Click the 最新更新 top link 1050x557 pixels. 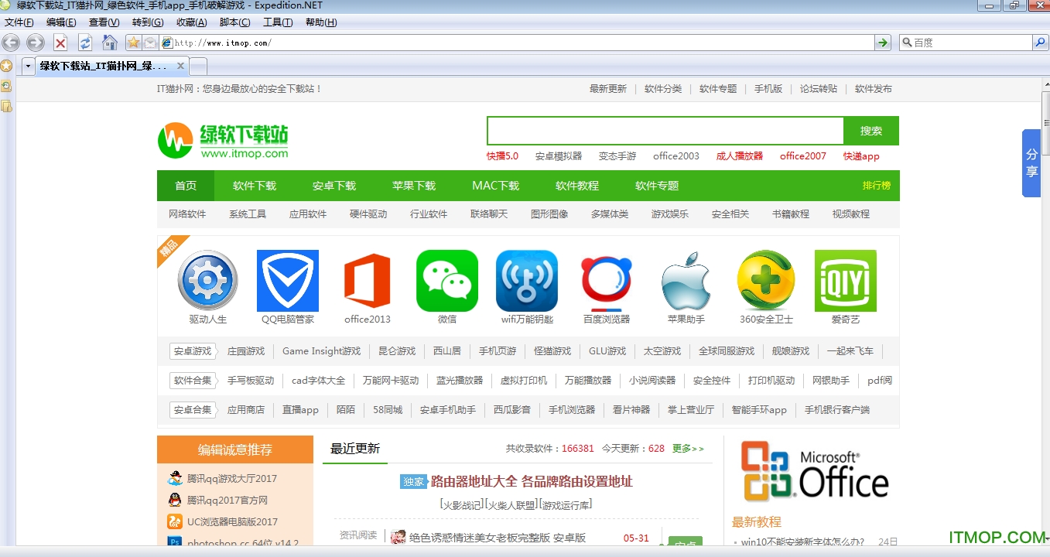click(608, 89)
